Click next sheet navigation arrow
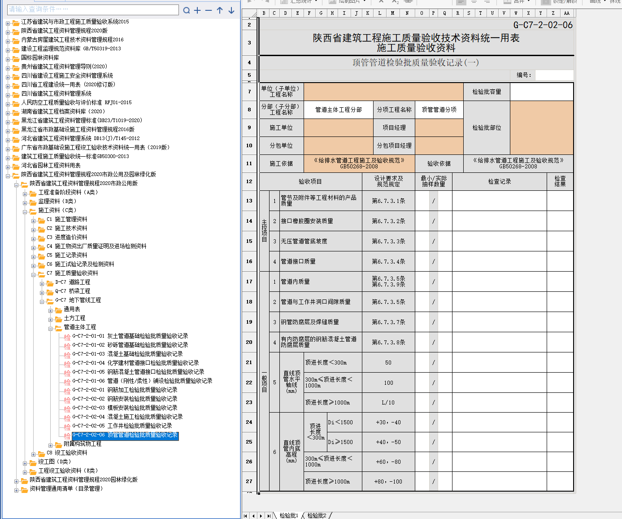The height and width of the screenshot is (519, 622). [261, 516]
